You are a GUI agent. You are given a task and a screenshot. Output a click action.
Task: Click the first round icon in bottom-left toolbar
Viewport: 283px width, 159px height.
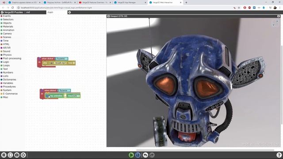tap(4, 155)
